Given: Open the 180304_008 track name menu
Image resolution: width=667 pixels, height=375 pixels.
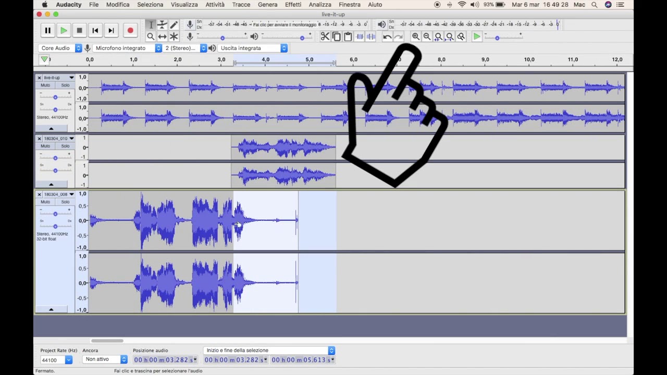Looking at the screenshot, I should coord(59,194).
